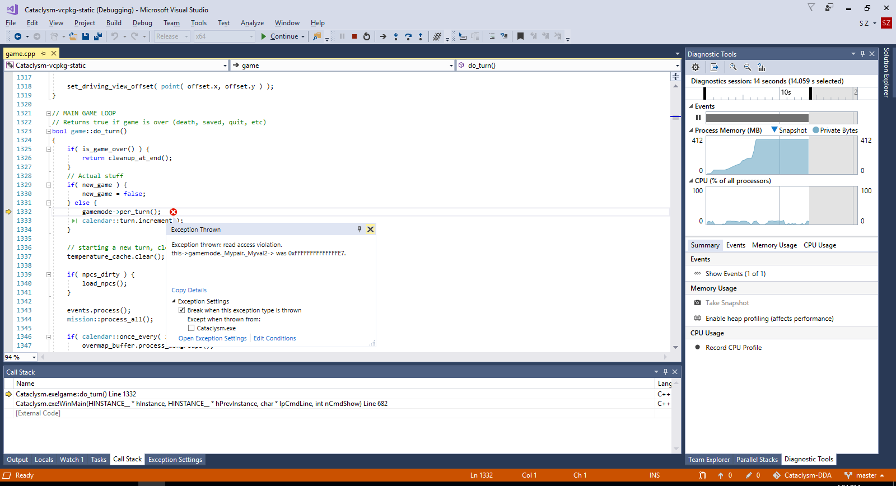Open the Parallel Stacks tab
Screen dimensions: 896x486
[757, 460]
